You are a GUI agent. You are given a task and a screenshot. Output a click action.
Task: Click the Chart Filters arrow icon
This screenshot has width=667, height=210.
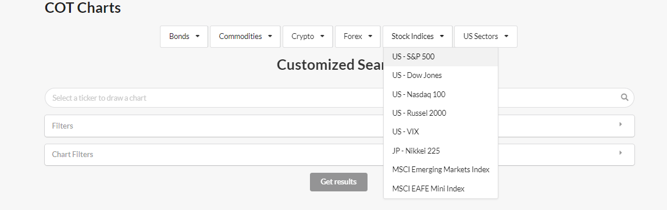click(620, 152)
